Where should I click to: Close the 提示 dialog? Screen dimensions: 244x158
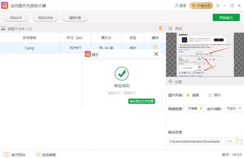click(156, 54)
